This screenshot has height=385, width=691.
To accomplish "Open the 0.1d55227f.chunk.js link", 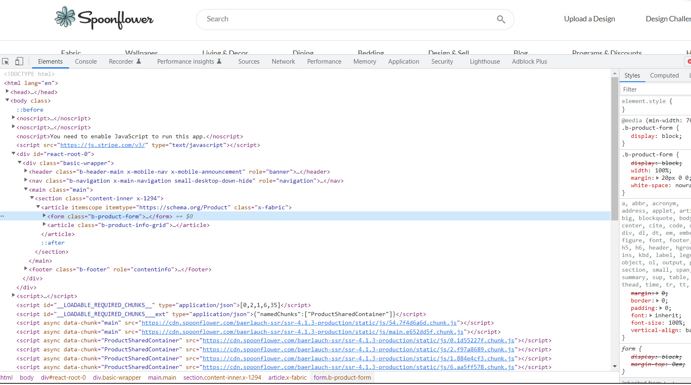I will pos(359,341).
